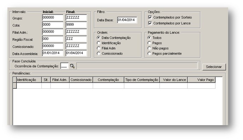Focus the Filial Adm. final field
243x140 pixels.
[76, 32]
